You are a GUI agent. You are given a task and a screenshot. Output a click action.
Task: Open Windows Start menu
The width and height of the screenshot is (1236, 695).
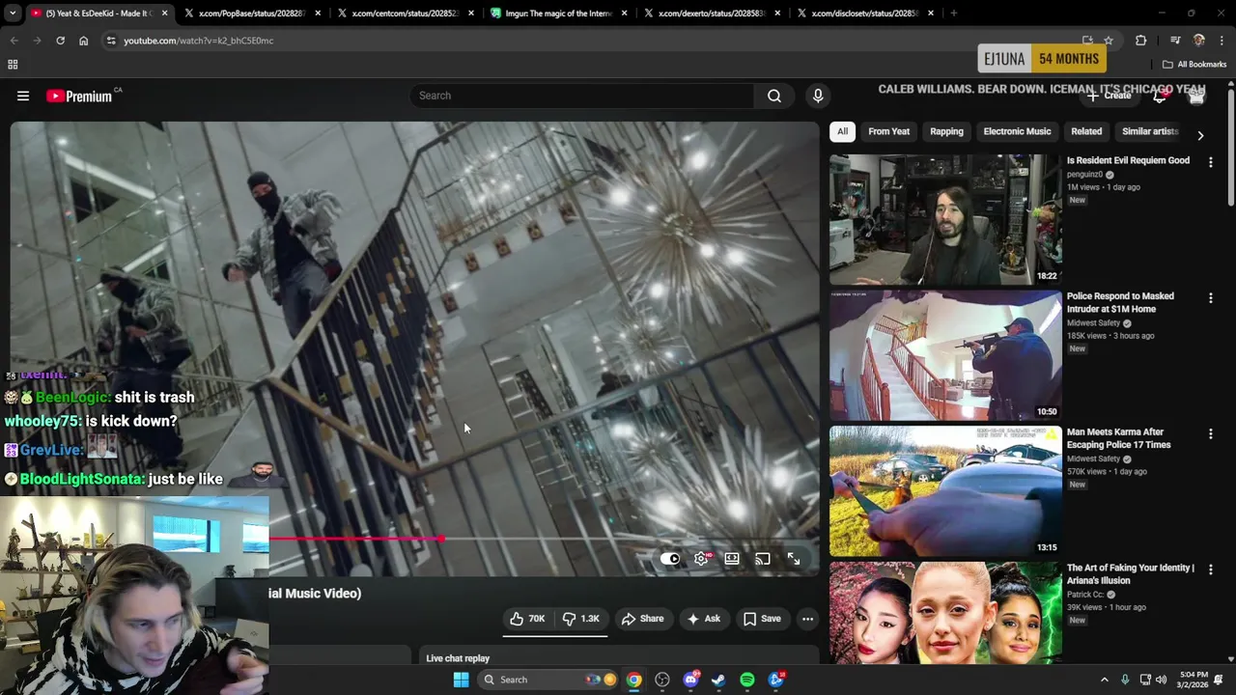coord(461,680)
